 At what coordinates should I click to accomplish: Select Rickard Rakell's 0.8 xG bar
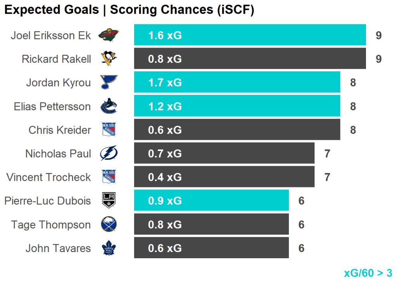250,59
